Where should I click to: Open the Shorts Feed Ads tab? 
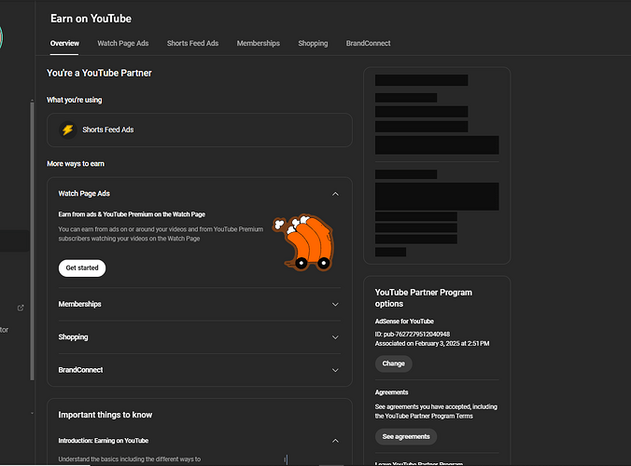[x=192, y=43]
